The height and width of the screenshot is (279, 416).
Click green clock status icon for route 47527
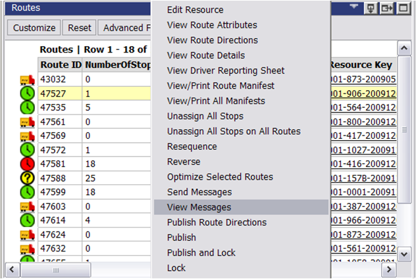tap(27, 93)
